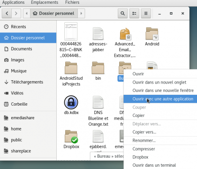Open the hamburger menu button
The image size is (197, 169).
click(146, 14)
